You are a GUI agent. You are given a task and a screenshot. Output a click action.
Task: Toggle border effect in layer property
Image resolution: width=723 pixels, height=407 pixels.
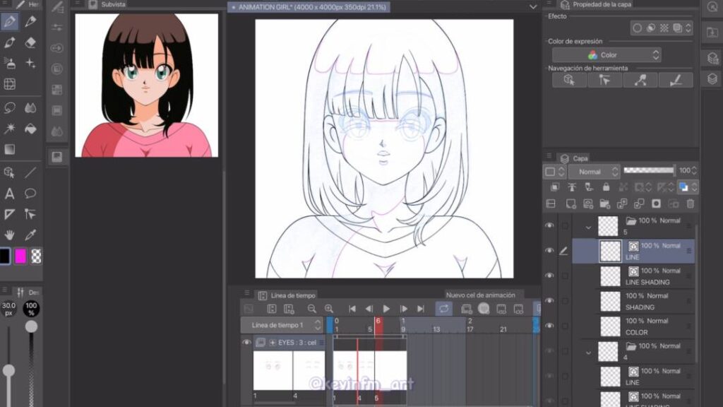(x=637, y=28)
